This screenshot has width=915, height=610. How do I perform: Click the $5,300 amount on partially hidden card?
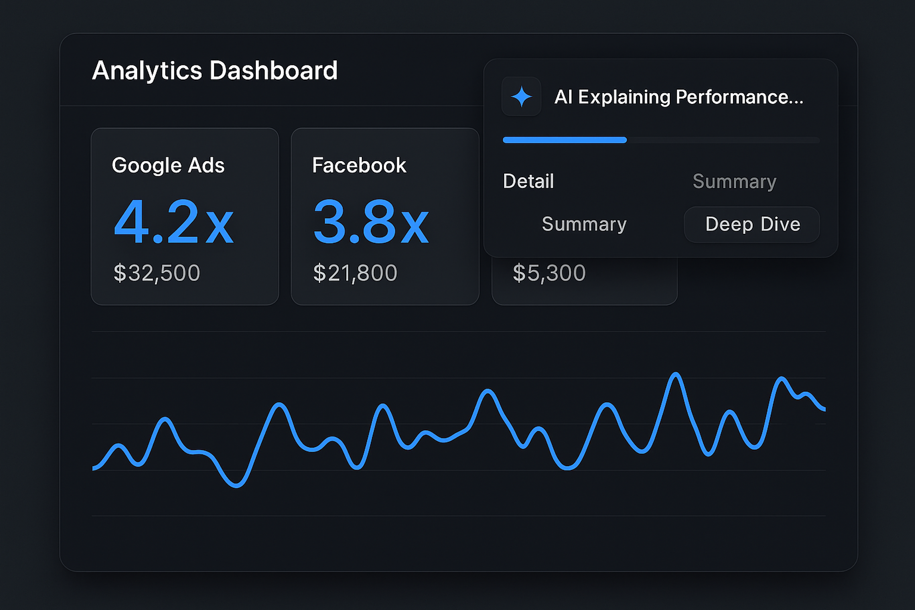(549, 273)
